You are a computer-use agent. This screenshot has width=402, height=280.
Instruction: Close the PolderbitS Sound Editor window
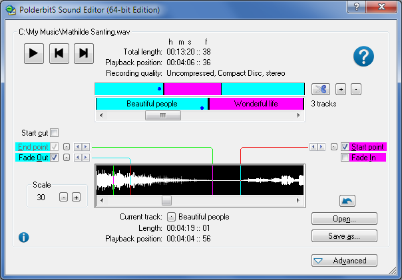pyautogui.click(x=381, y=7)
